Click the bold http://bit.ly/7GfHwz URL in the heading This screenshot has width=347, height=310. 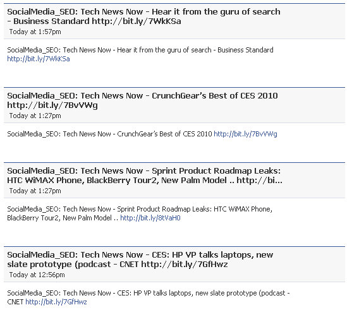point(185,265)
